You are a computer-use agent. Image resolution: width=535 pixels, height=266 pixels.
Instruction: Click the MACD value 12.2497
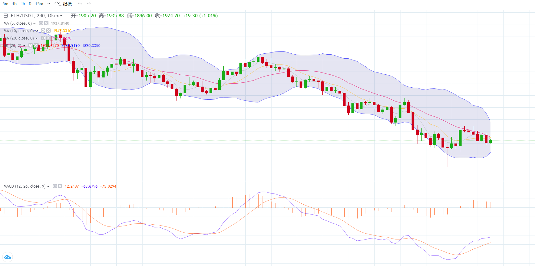[72, 186]
